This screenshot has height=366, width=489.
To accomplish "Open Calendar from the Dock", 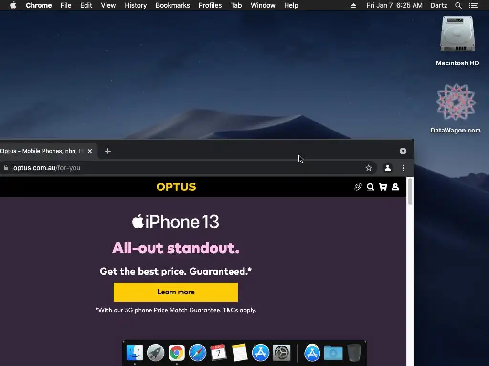I will point(218,353).
